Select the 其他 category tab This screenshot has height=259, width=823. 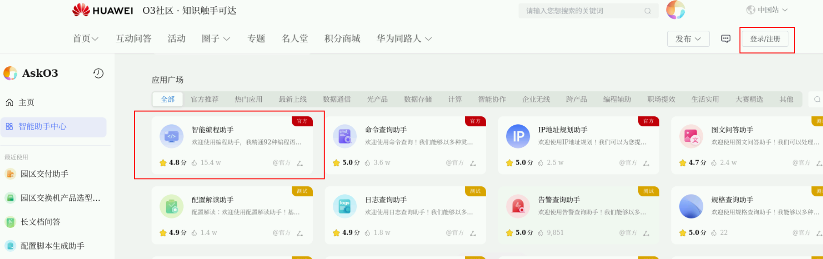click(x=787, y=99)
